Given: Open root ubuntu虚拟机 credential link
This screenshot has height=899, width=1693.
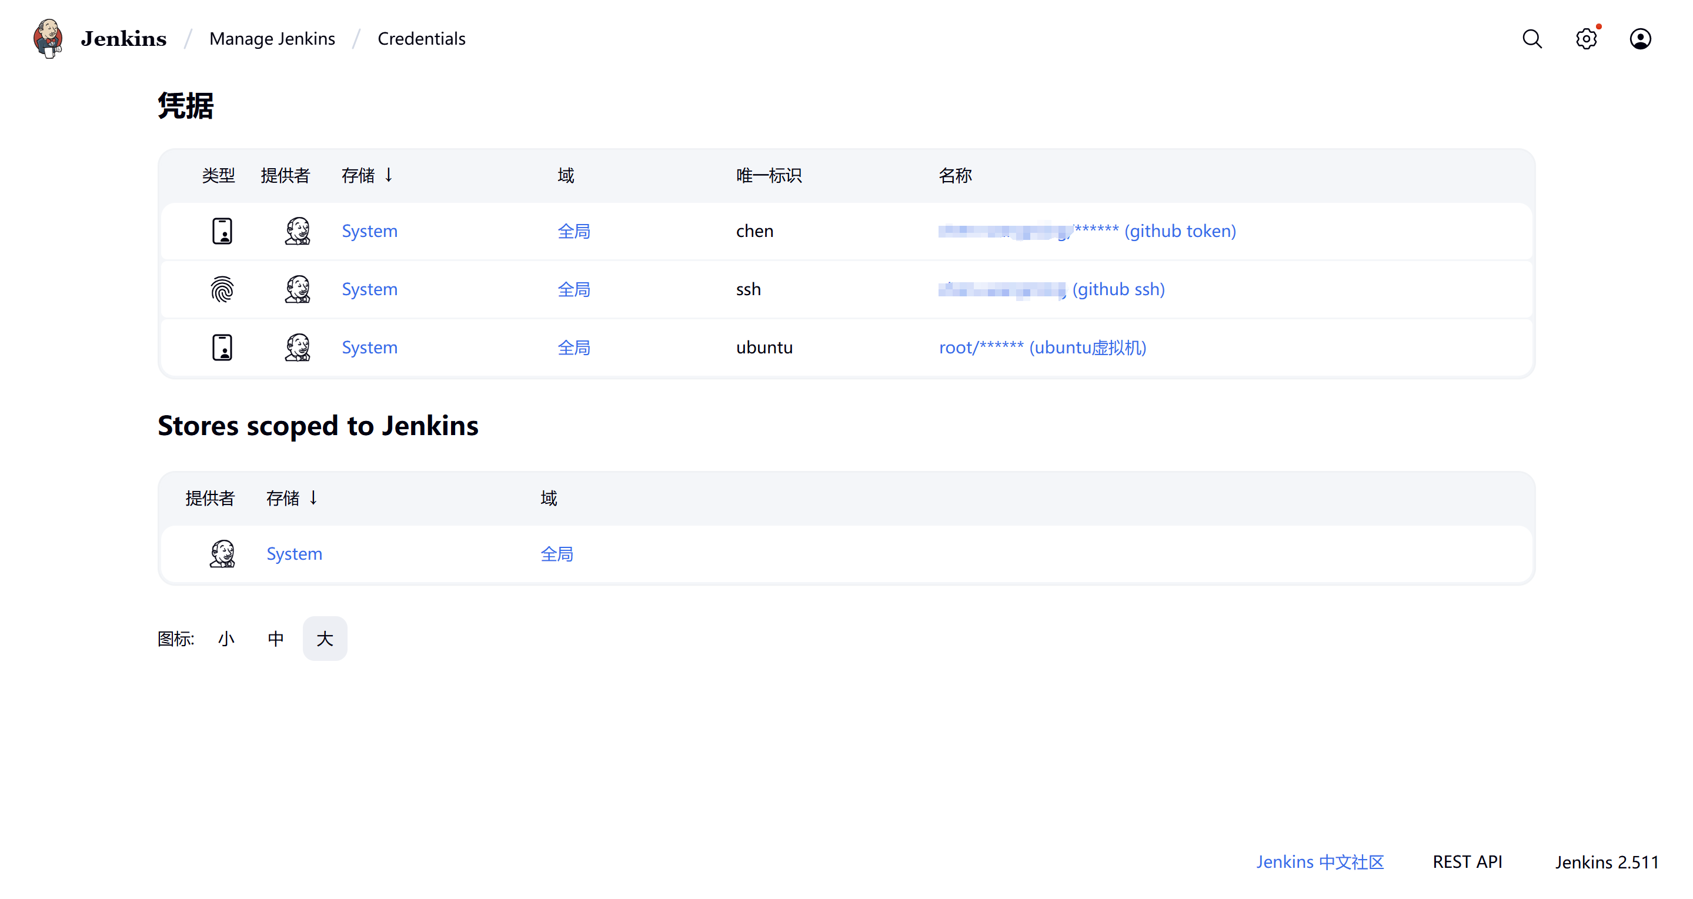Looking at the screenshot, I should [x=1043, y=347].
